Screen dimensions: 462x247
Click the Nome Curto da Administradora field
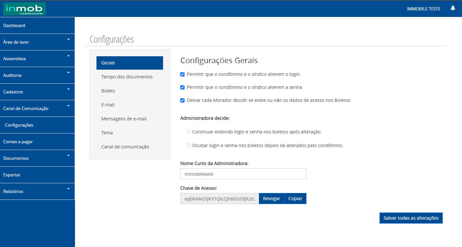tap(243, 174)
